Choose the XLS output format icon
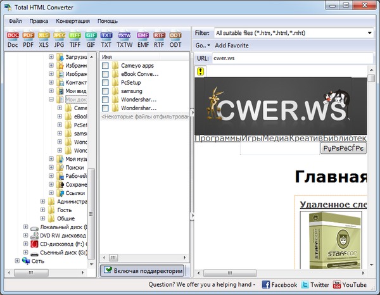 (44, 39)
